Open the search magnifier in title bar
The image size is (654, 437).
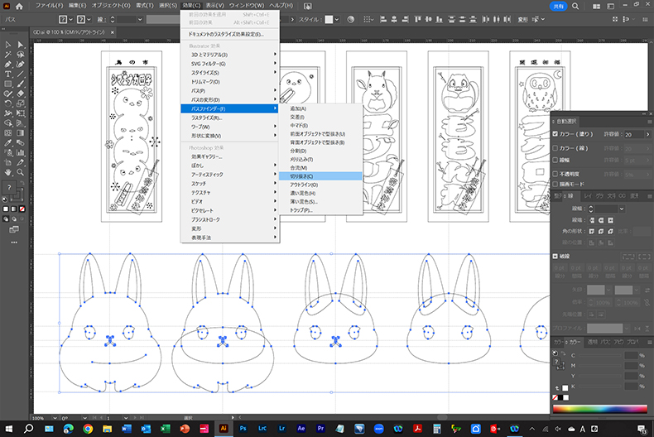[575, 7]
